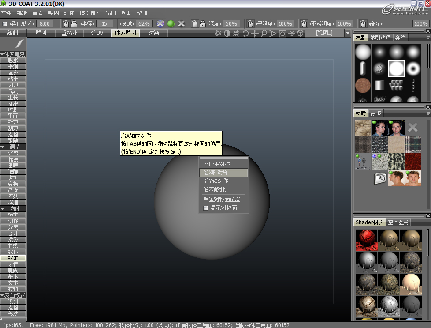Click the rotate view icon

(245, 33)
